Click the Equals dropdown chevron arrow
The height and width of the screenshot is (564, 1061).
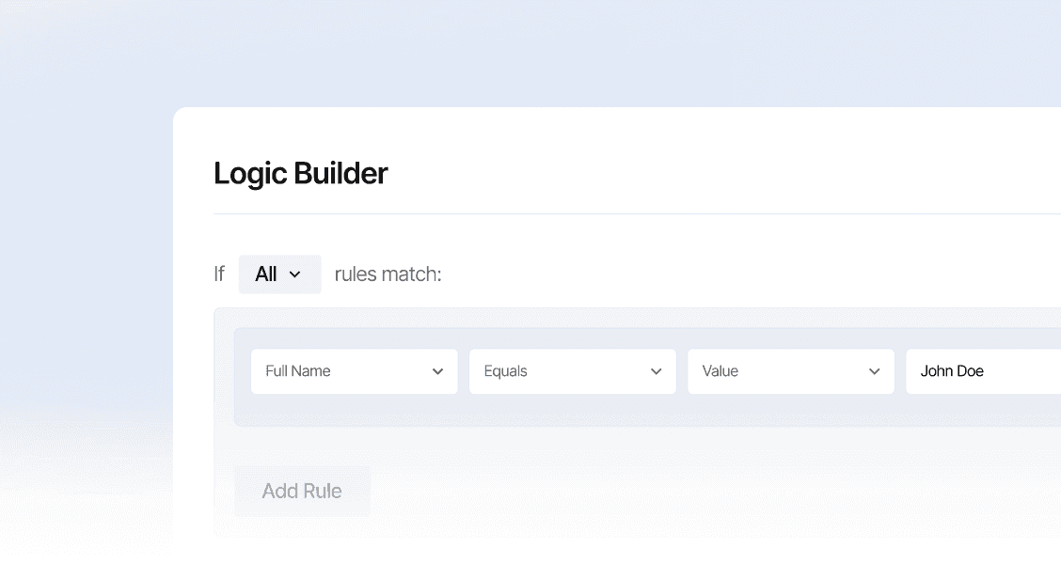coord(656,371)
